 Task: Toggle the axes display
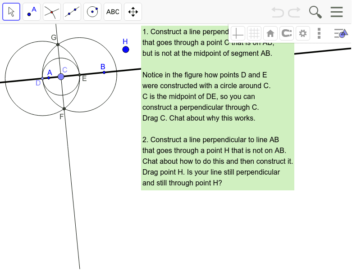pyautogui.click(x=238, y=34)
